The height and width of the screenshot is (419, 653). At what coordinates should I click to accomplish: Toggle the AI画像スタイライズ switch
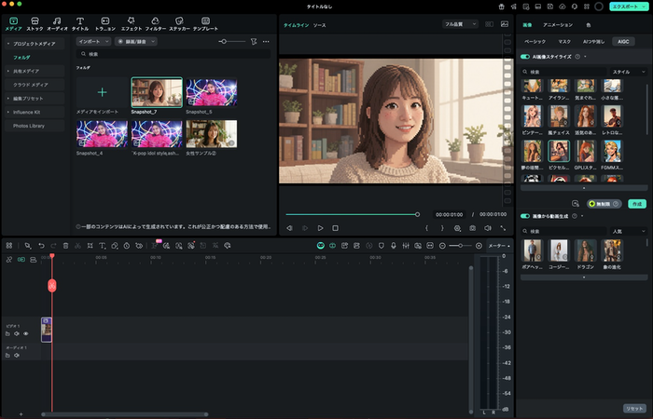(526, 57)
